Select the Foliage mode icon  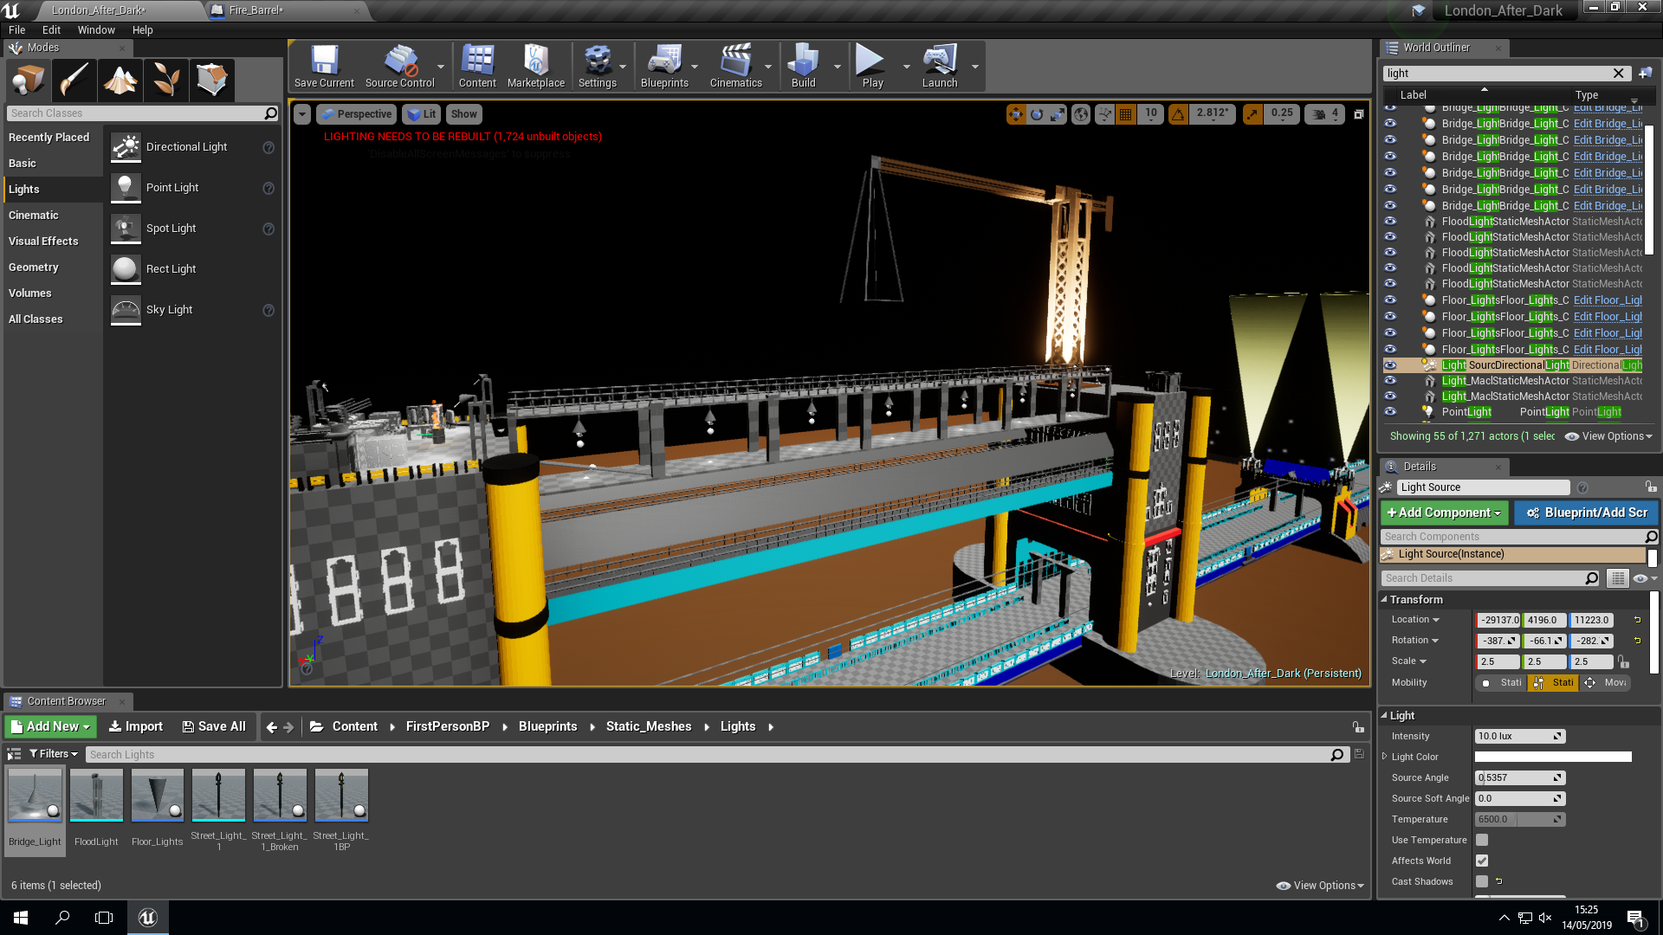[165, 80]
